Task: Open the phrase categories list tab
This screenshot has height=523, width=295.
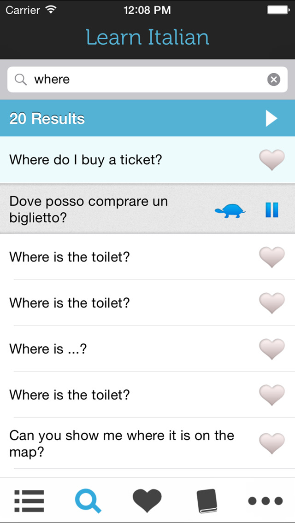Action: pos(29,500)
